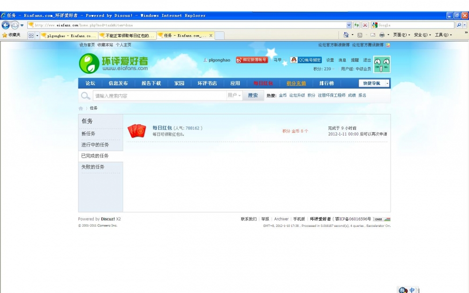Screen dimensions: 469x293
Task: Open 每日红包 in the navigation bar
Action: [x=263, y=83]
